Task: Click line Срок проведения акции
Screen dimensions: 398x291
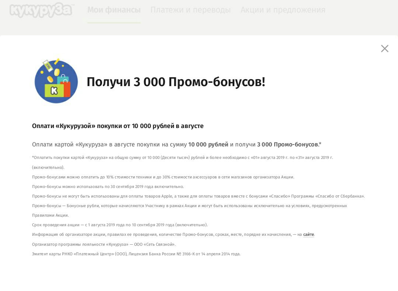Action: pos(120,225)
